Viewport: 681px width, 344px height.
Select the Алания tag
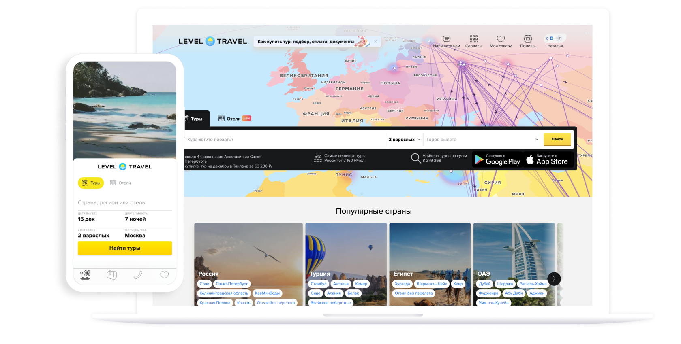[334, 293]
